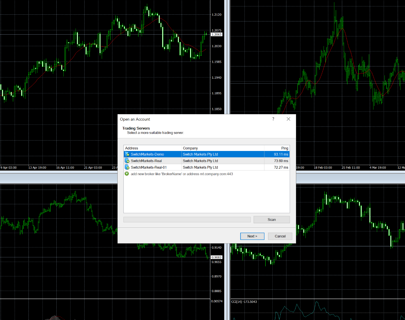The width and height of the screenshot is (405, 320).
Task: Click the CCI(14) indicator label
Action: click(244, 302)
